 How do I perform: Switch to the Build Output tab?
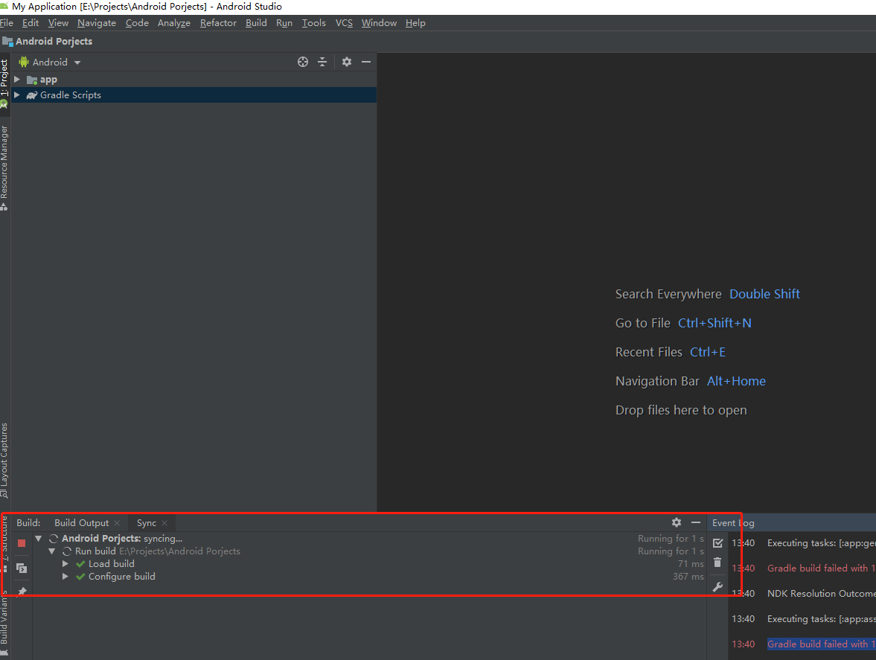point(82,522)
